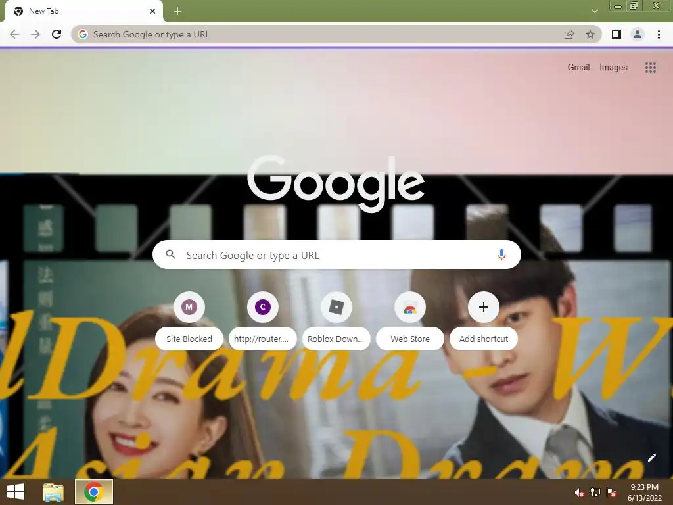Open the Google apps grid
673x505 pixels.
[651, 68]
